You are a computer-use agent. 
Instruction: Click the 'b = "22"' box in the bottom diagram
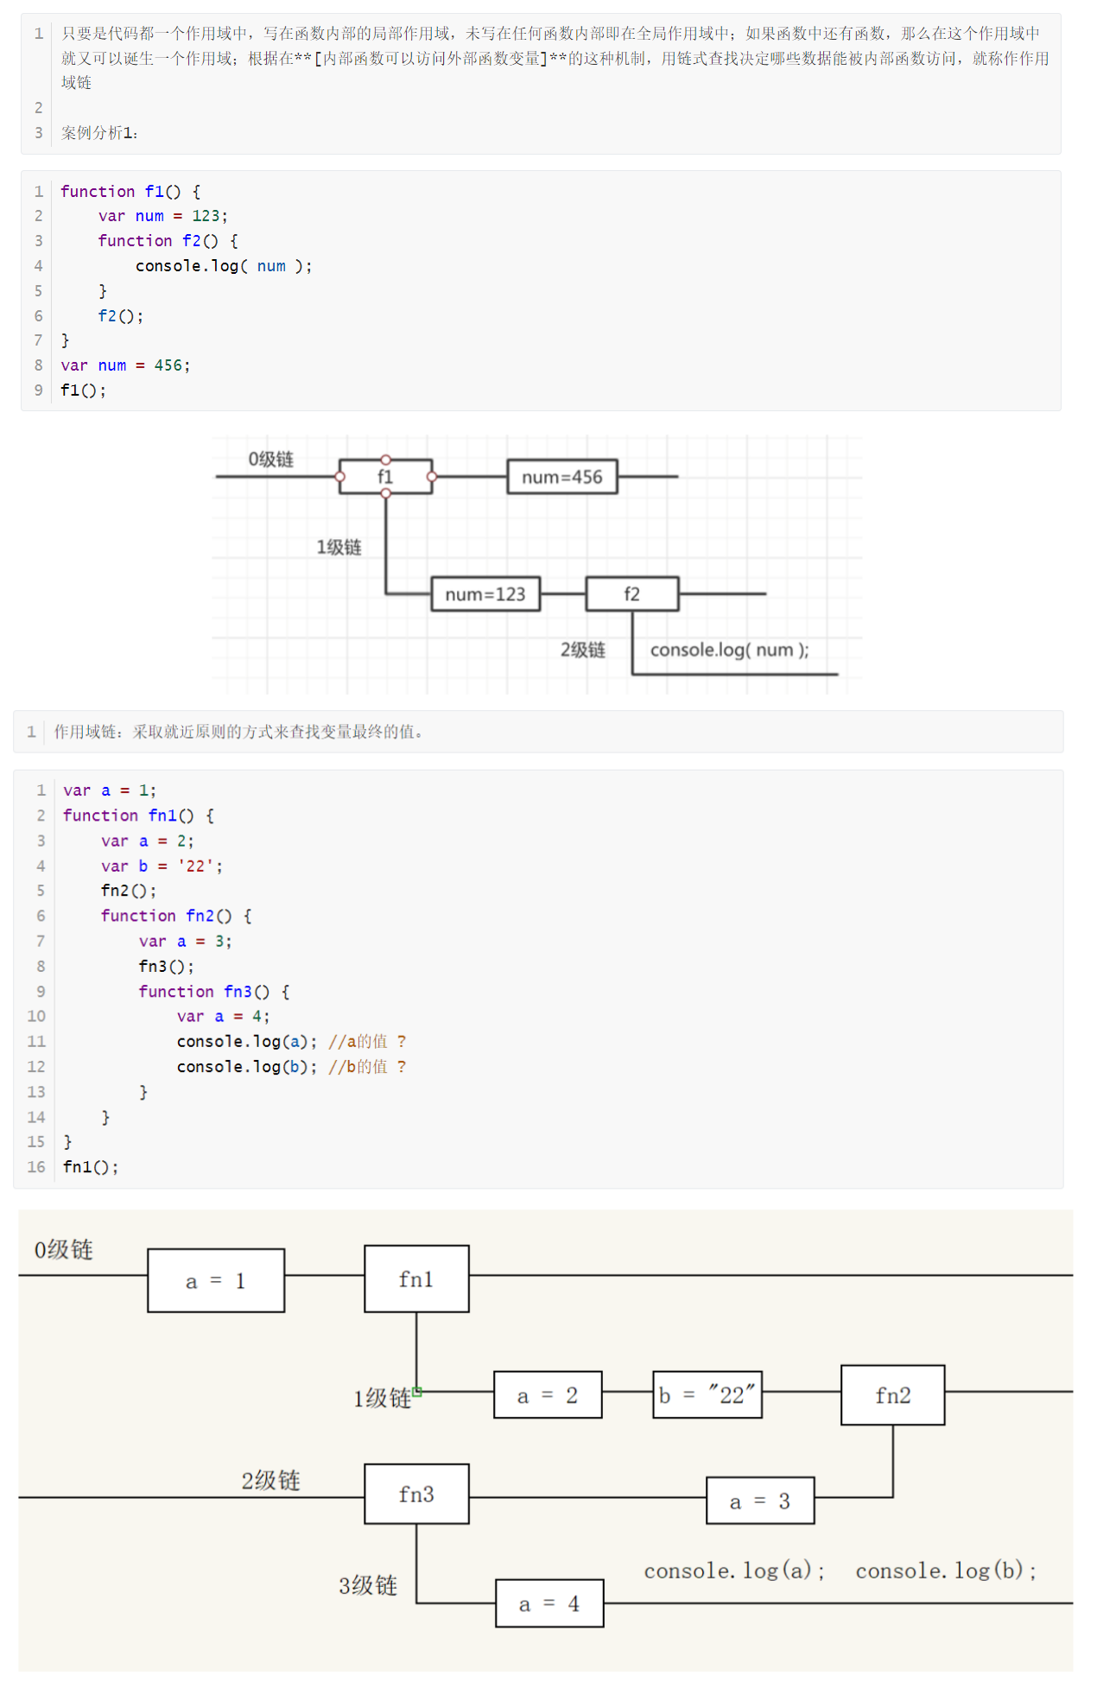pyautogui.click(x=707, y=1395)
